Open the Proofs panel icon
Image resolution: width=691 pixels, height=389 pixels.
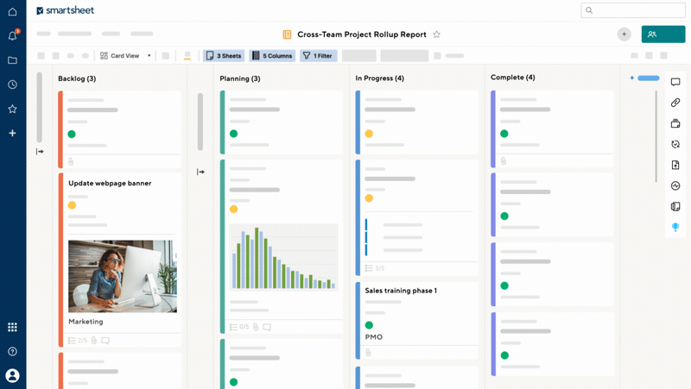click(675, 123)
